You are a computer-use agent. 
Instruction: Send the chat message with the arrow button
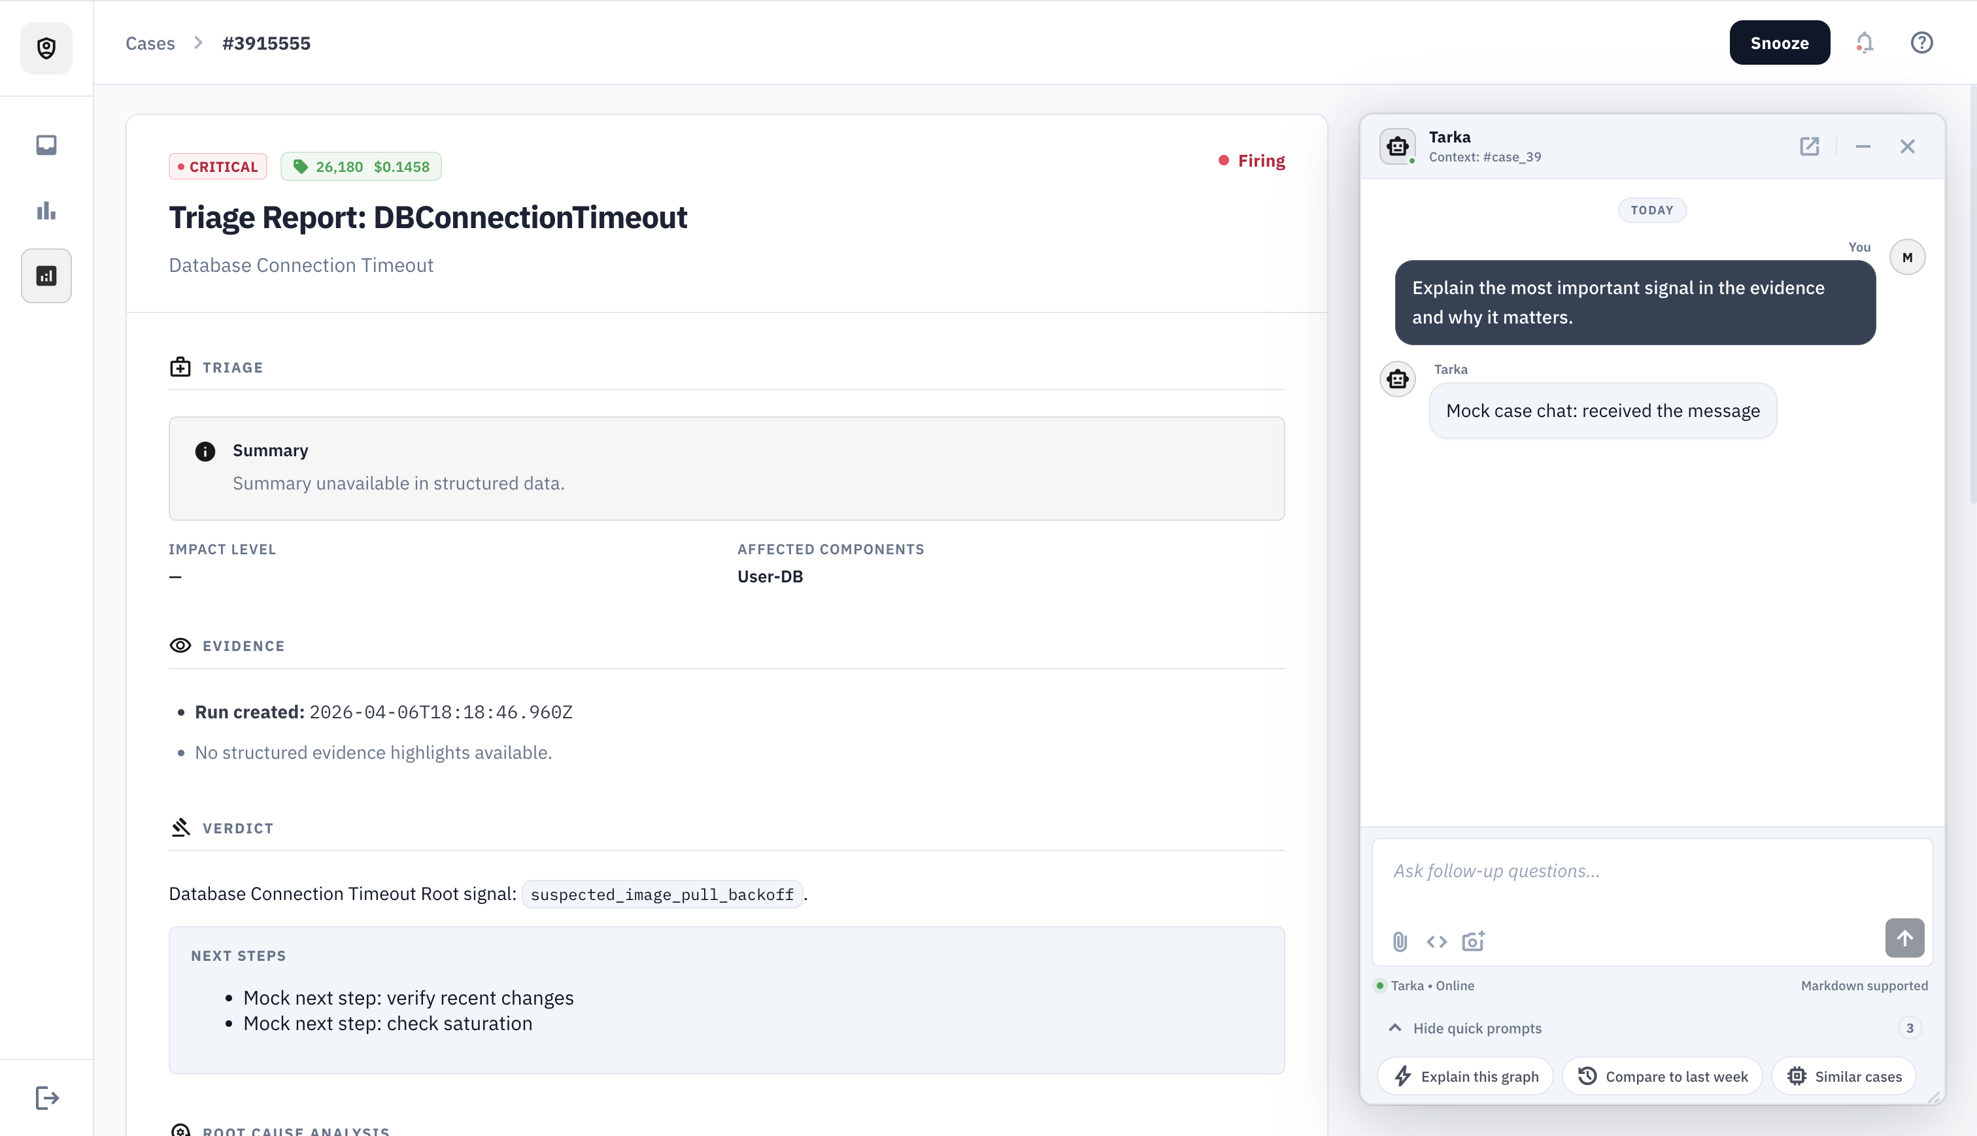(x=1904, y=938)
